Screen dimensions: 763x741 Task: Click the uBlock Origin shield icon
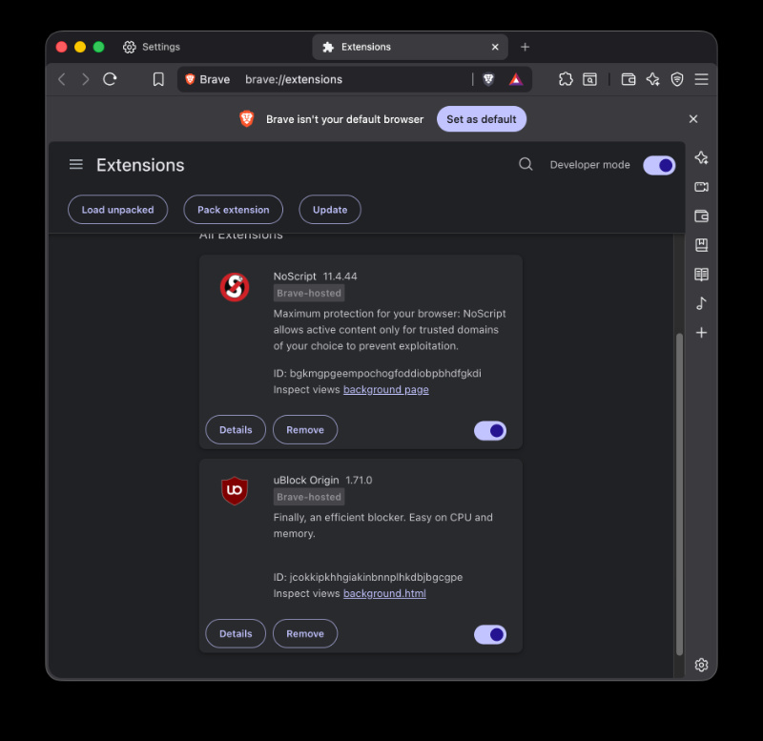pyautogui.click(x=235, y=491)
